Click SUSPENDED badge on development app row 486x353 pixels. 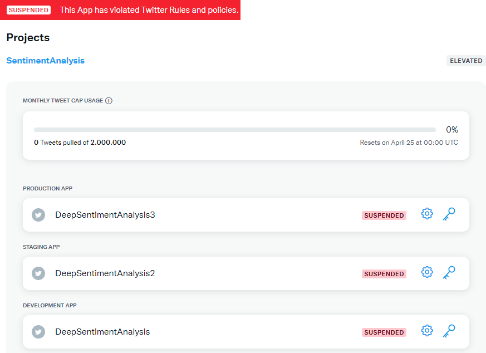(384, 332)
